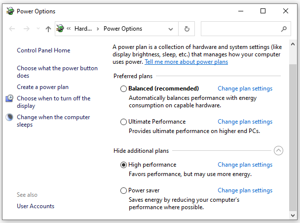Open the Hard... breadcrumb in address bar

coord(83,29)
